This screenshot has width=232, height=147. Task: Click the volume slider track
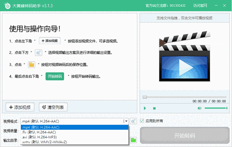[x=215, y=108]
